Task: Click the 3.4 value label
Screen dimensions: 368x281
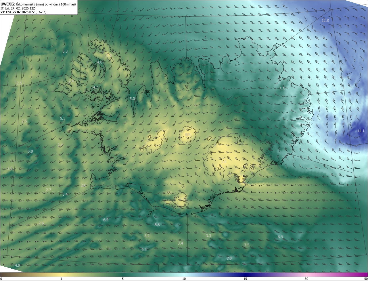Action: pos(180,243)
